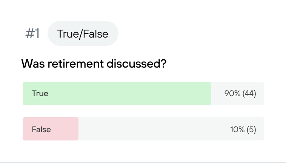This screenshot has width=286, height=163.
Task: Click the slash in the True/False pill
Action: click(x=80, y=34)
